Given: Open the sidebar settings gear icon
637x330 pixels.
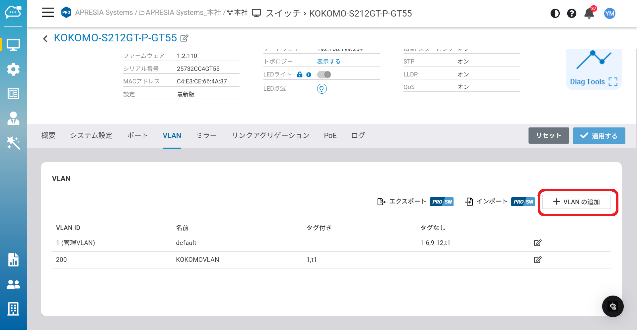Looking at the screenshot, I should tap(13, 69).
